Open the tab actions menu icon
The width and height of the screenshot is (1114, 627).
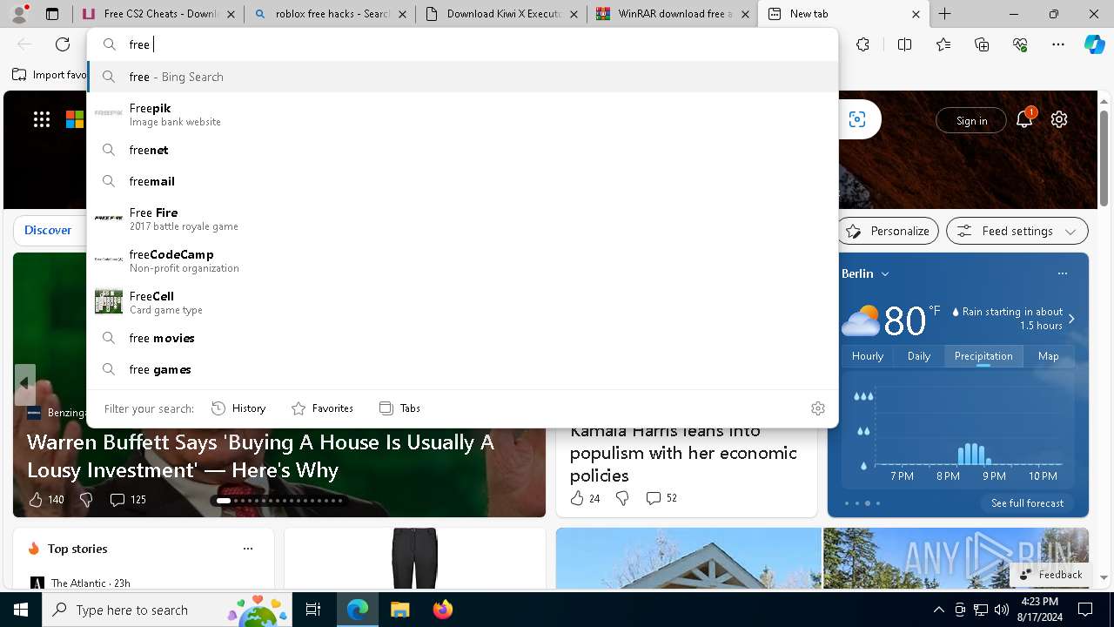tap(52, 14)
